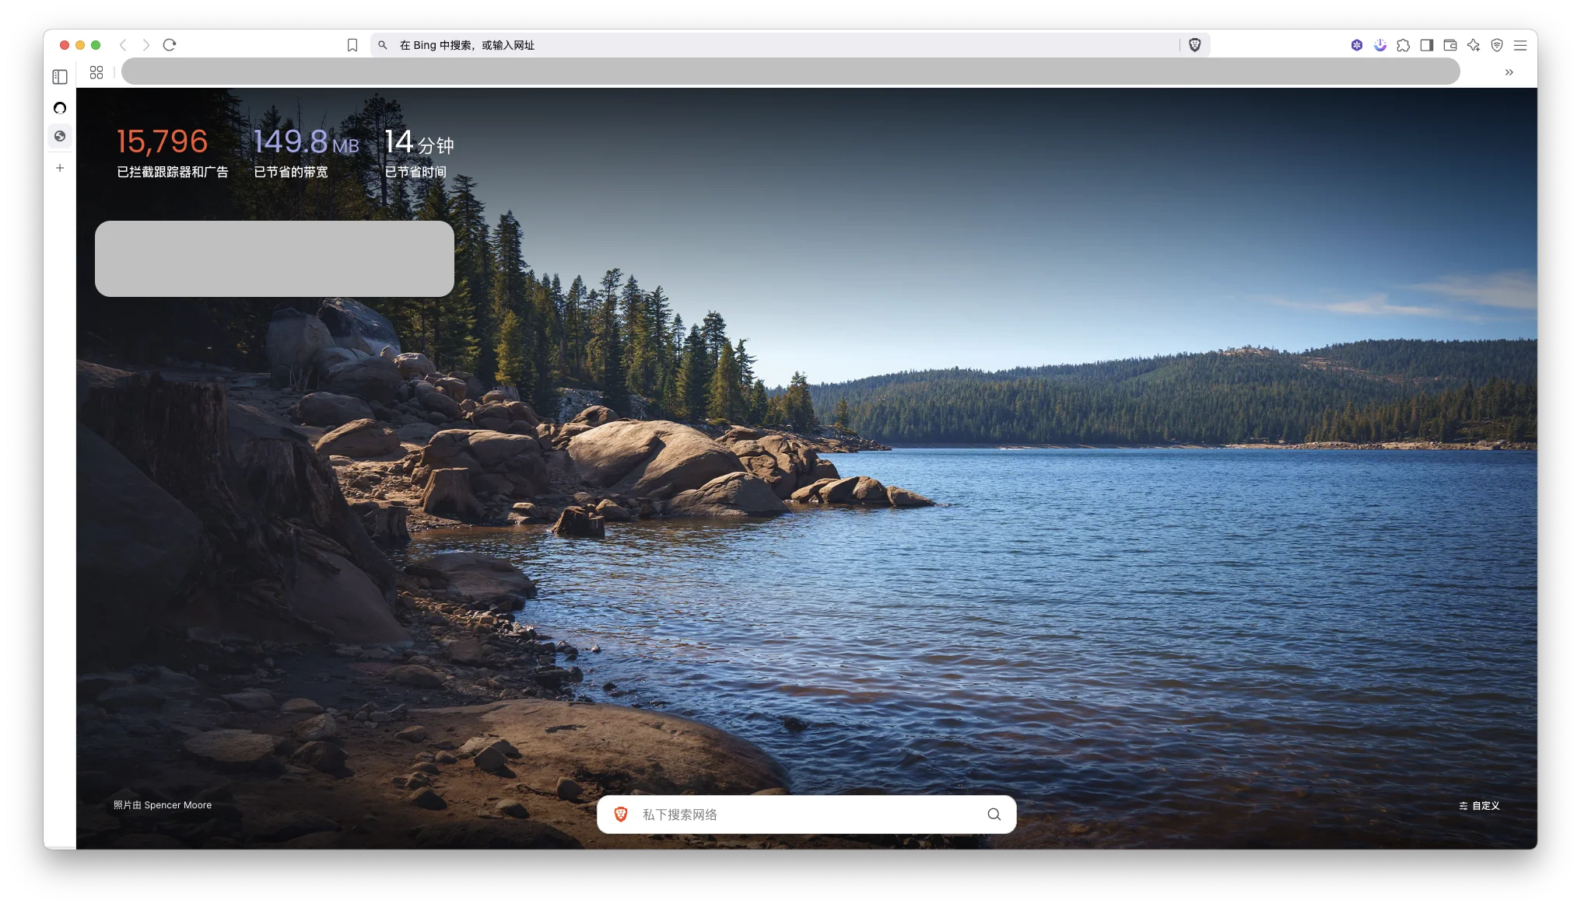Go forward with the right arrow button
This screenshot has height=907, width=1581.
(145, 45)
